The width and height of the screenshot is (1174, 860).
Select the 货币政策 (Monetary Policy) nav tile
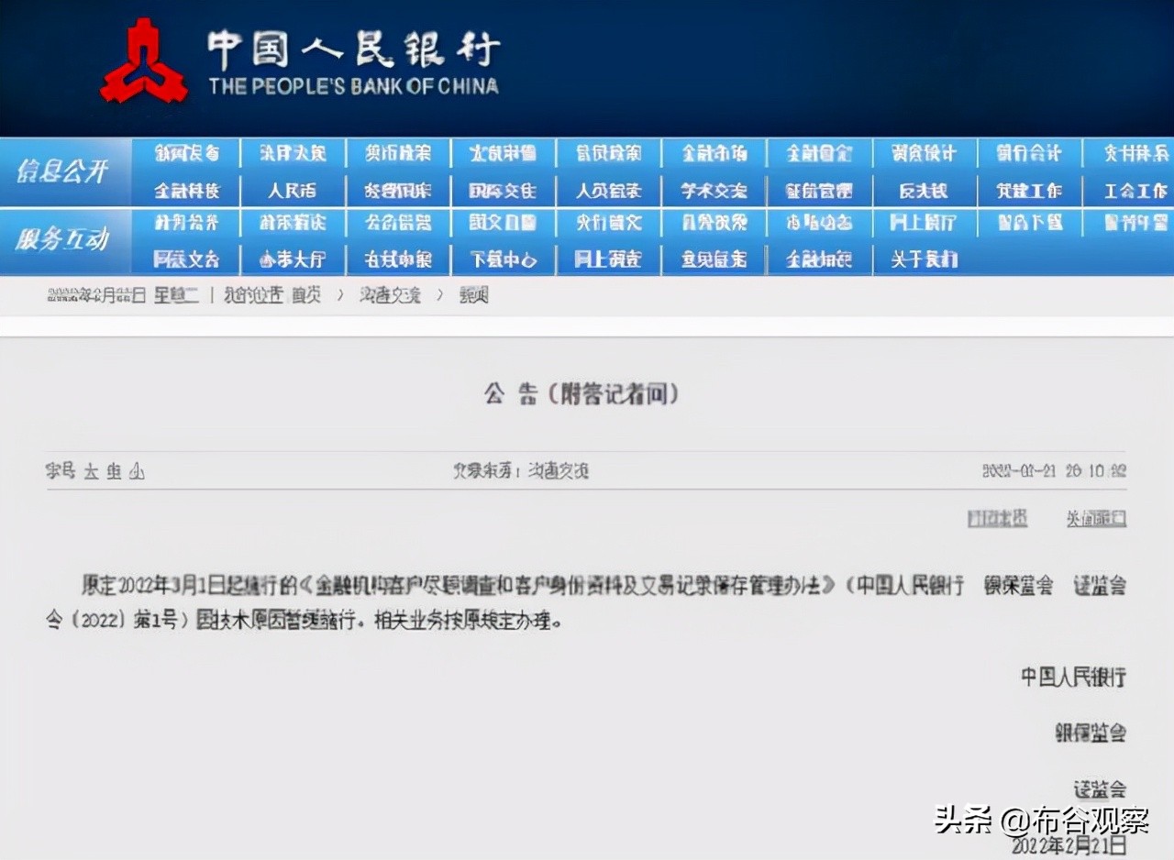click(397, 153)
